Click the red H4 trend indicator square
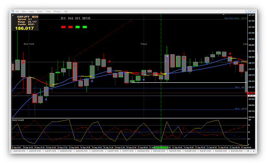 70,27
